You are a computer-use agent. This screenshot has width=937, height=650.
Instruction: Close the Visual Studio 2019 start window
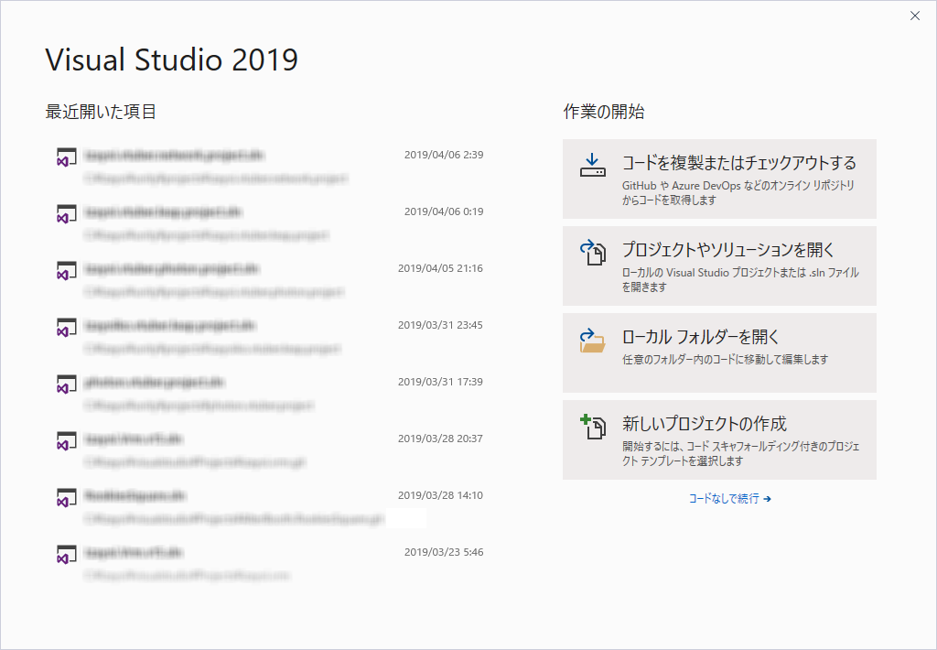(915, 16)
